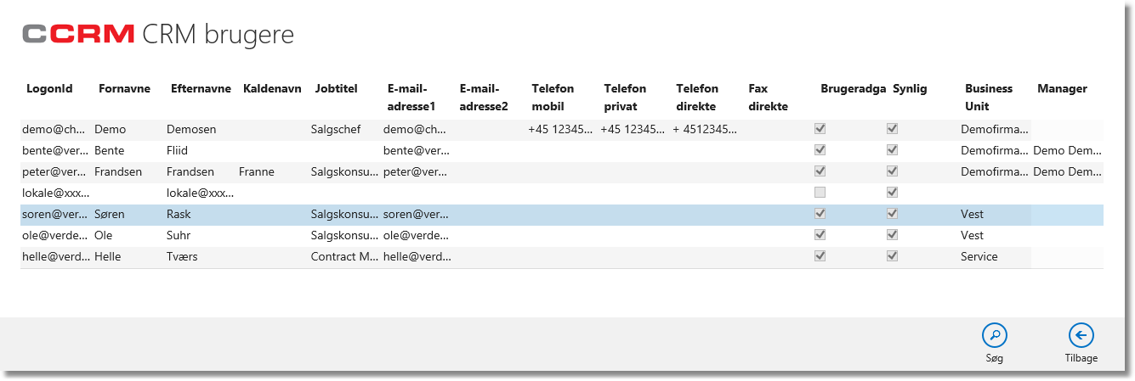Select the helle@verd... user row
This screenshot has width=1135, height=381.
point(562,256)
